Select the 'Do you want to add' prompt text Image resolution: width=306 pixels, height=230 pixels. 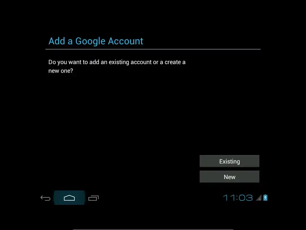117,66
